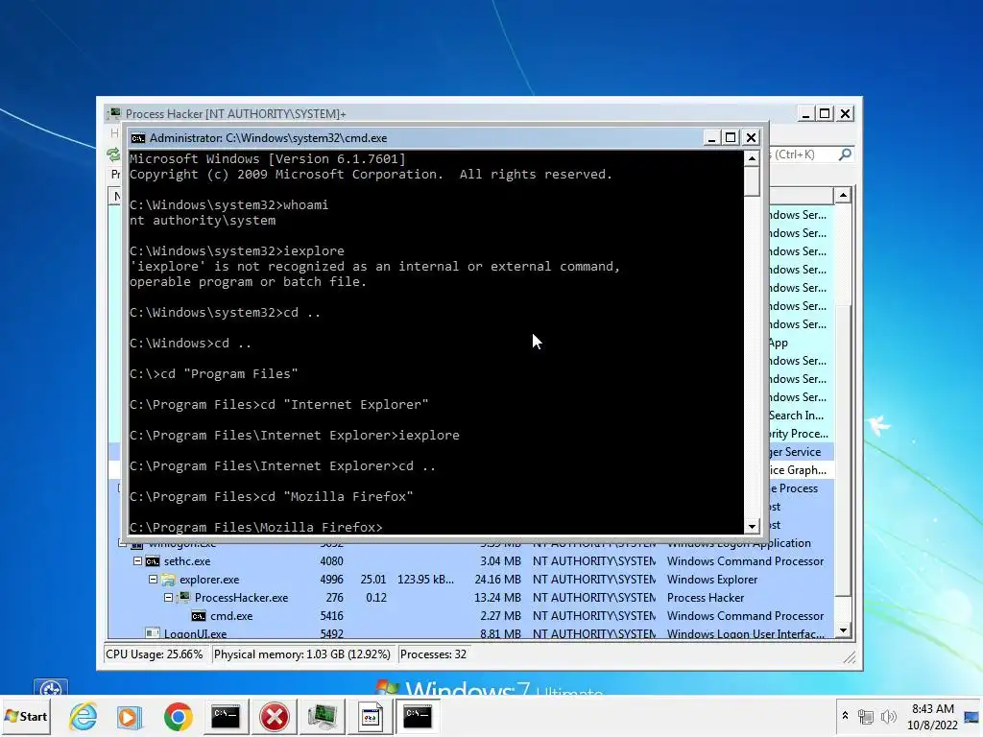Switch to the first cmd taskbar window
983x737 pixels.
[x=226, y=716]
